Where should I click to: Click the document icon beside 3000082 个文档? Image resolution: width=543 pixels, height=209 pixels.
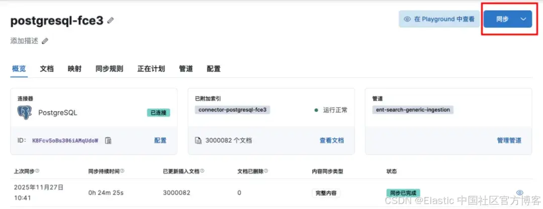click(198, 141)
